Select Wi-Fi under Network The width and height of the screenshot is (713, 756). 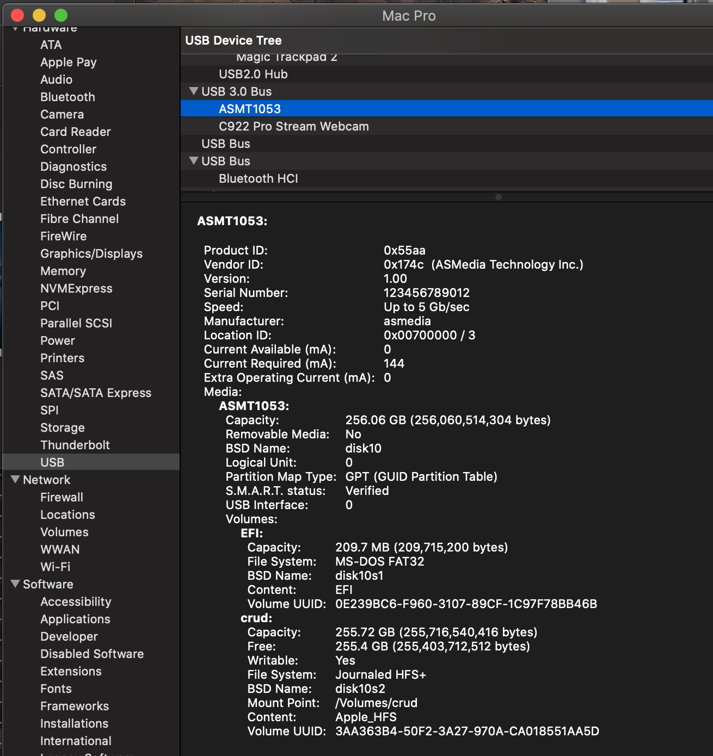point(56,567)
